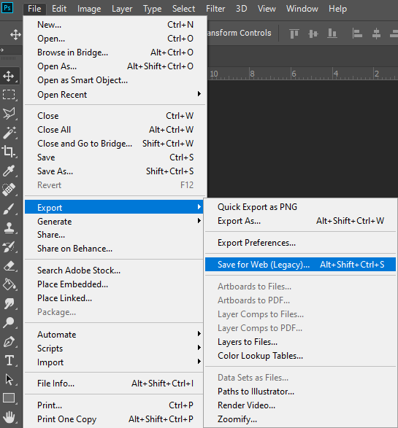Click Move tool preset in options bar
The width and height of the screenshot is (398, 428).
coord(15,35)
